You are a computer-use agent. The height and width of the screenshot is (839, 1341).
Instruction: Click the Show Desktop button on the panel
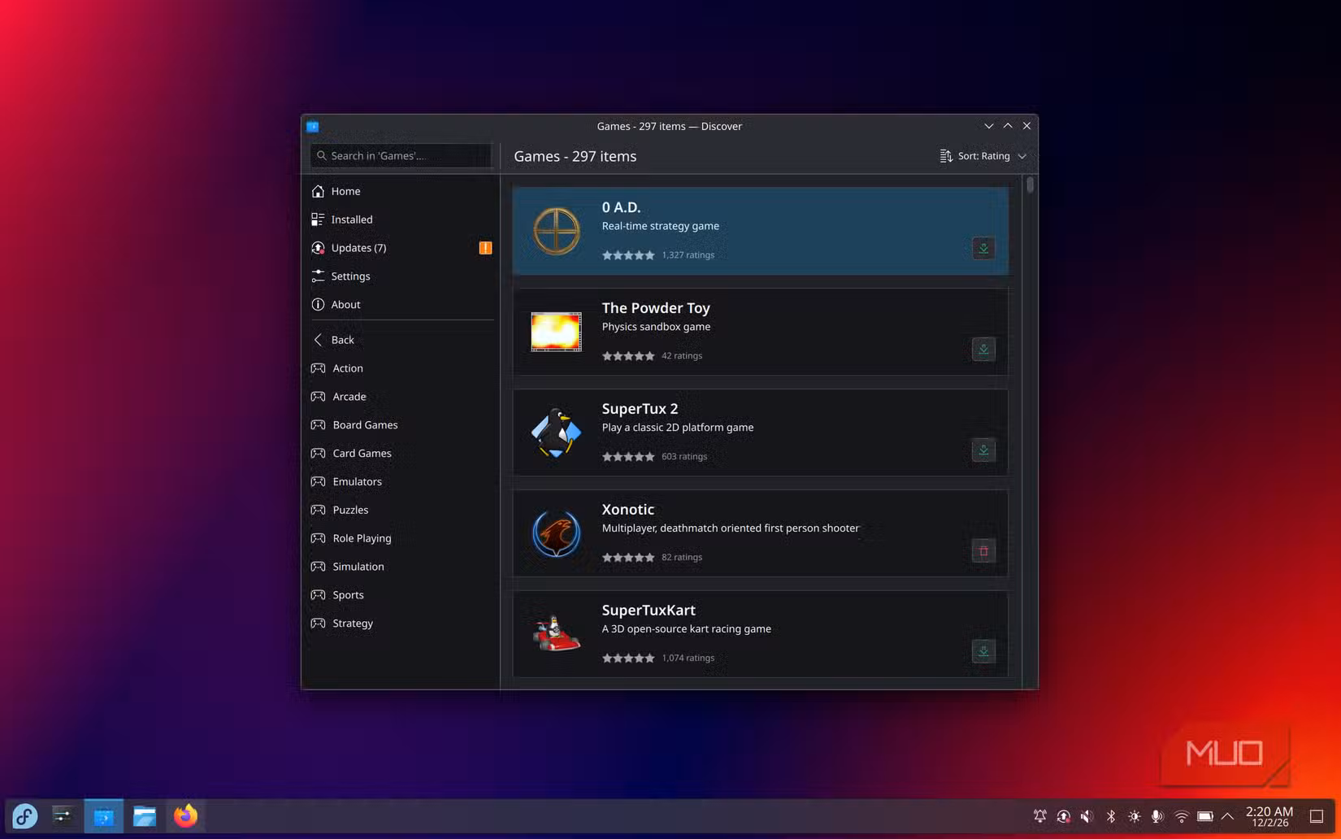click(1317, 816)
